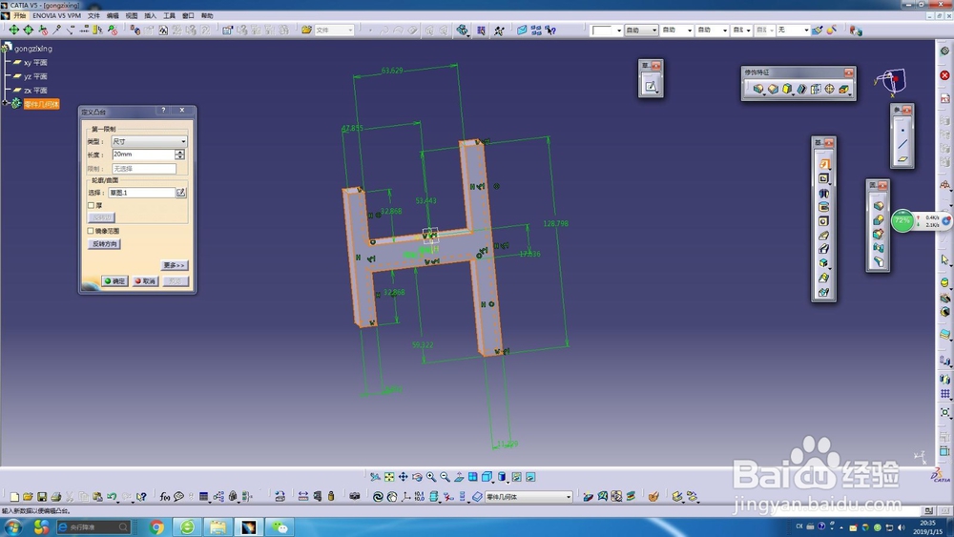Click the line icon in reference elements toolbar

click(x=902, y=144)
